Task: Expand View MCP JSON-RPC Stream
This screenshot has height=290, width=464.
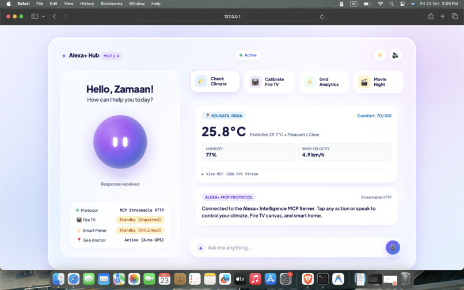Action: click(230, 174)
